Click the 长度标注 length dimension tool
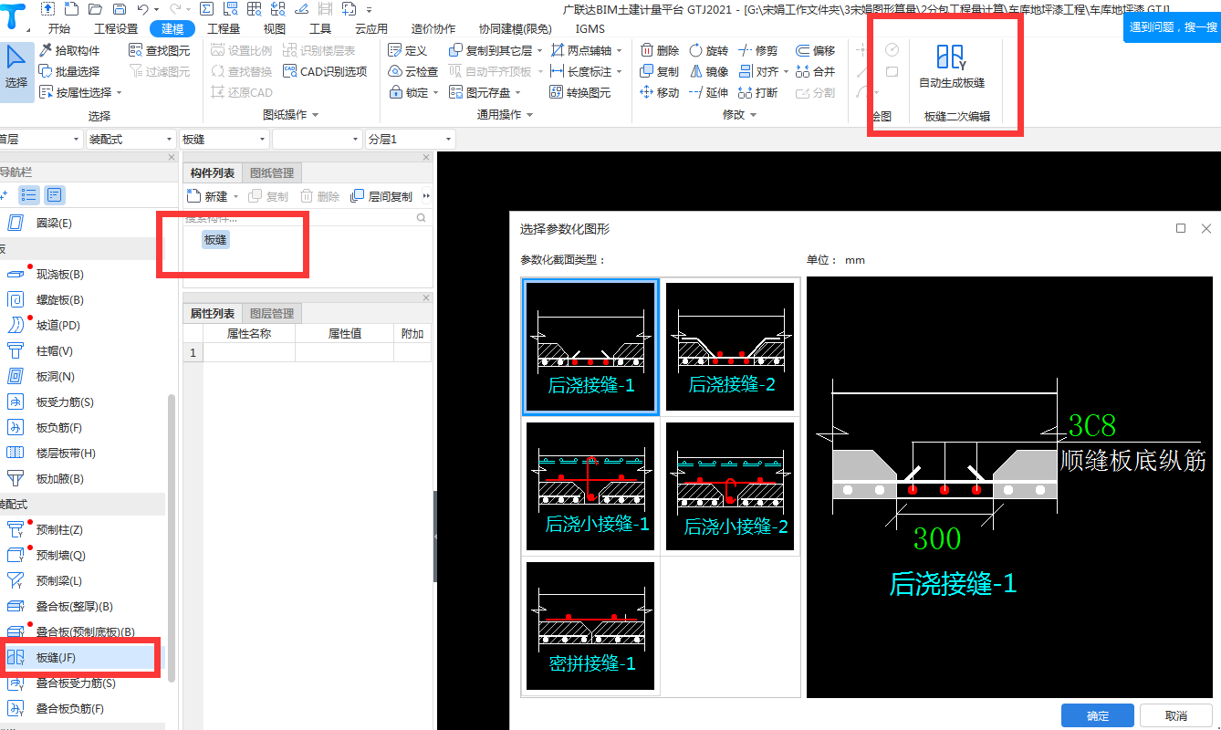Image resolution: width=1221 pixels, height=730 pixels. click(582, 71)
